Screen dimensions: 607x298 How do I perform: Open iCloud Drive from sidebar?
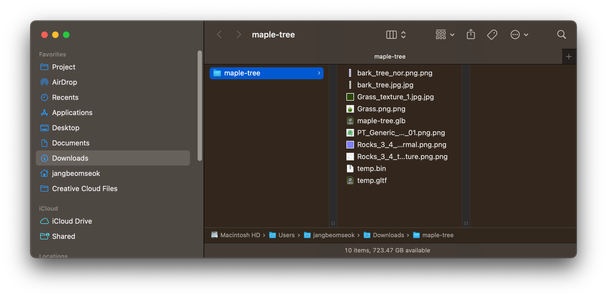coord(72,221)
